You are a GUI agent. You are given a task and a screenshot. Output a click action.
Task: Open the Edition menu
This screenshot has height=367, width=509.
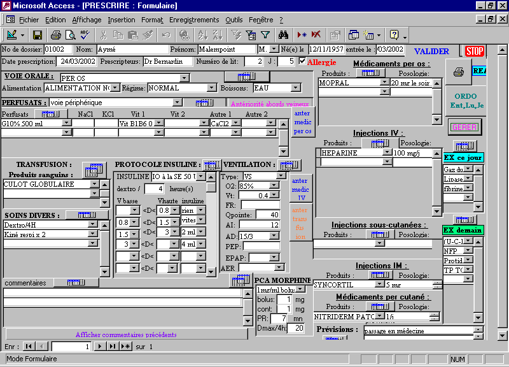coord(55,20)
